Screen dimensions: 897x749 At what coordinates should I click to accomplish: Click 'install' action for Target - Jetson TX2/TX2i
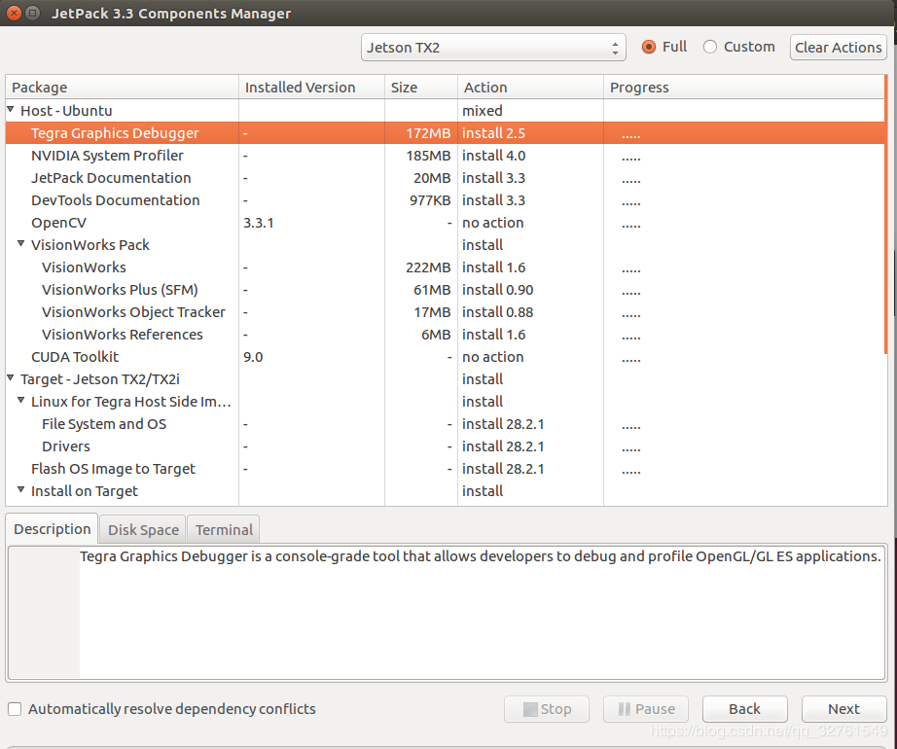pyautogui.click(x=483, y=379)
